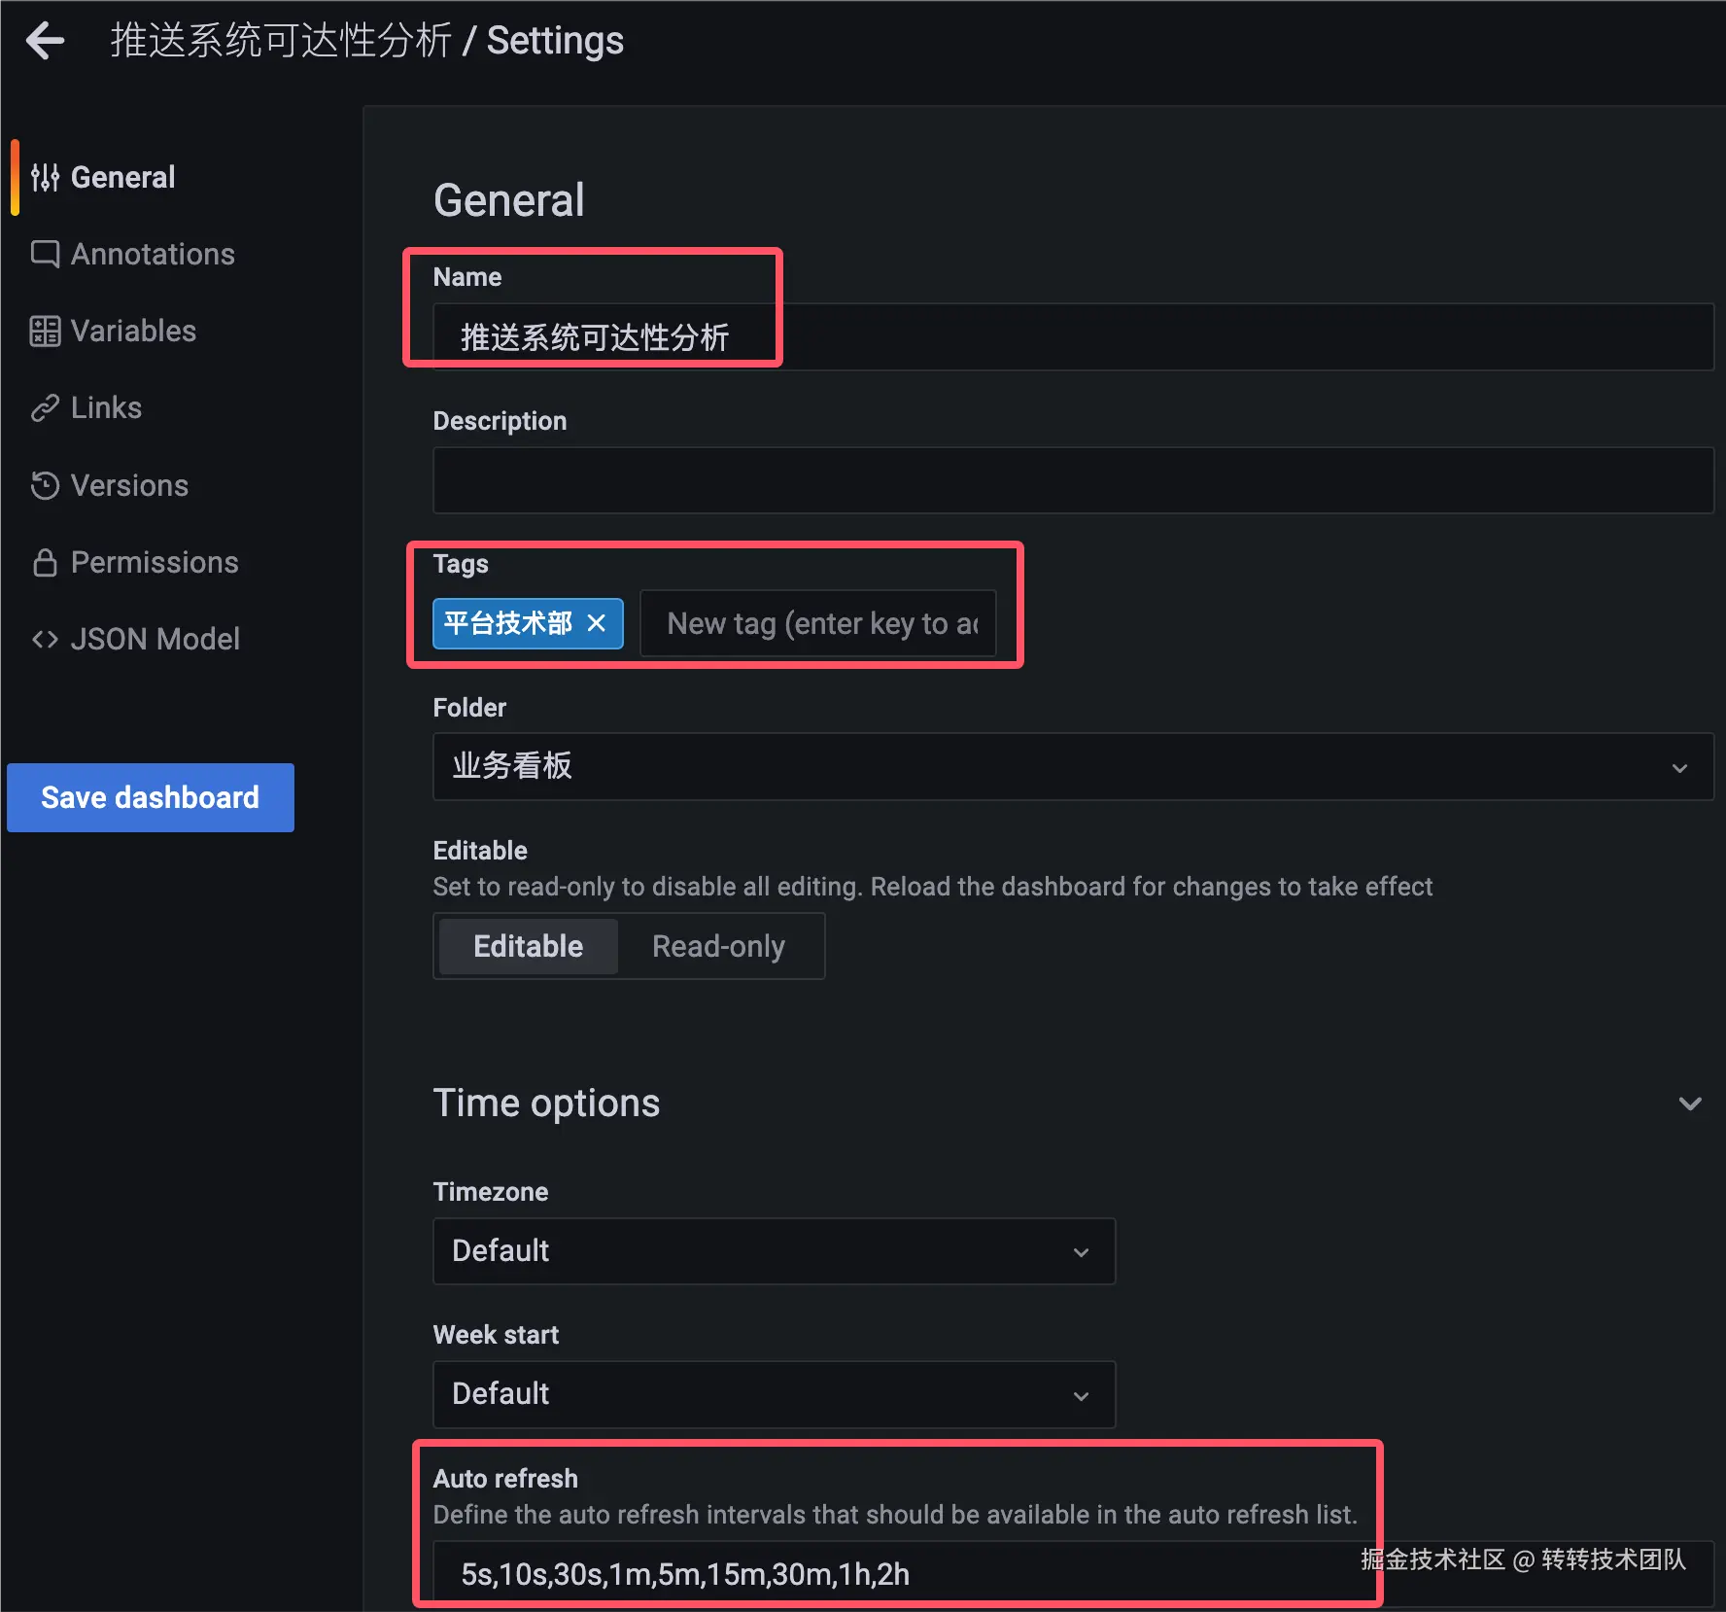The image size is (1726, 1612).
Task: Open the Permissions settings entry
Action: [x=155, y=562]
